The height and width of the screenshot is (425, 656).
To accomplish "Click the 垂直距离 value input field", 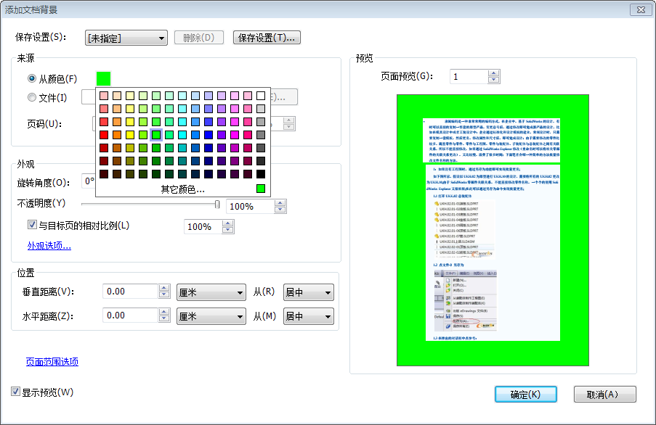I will 128,292.
